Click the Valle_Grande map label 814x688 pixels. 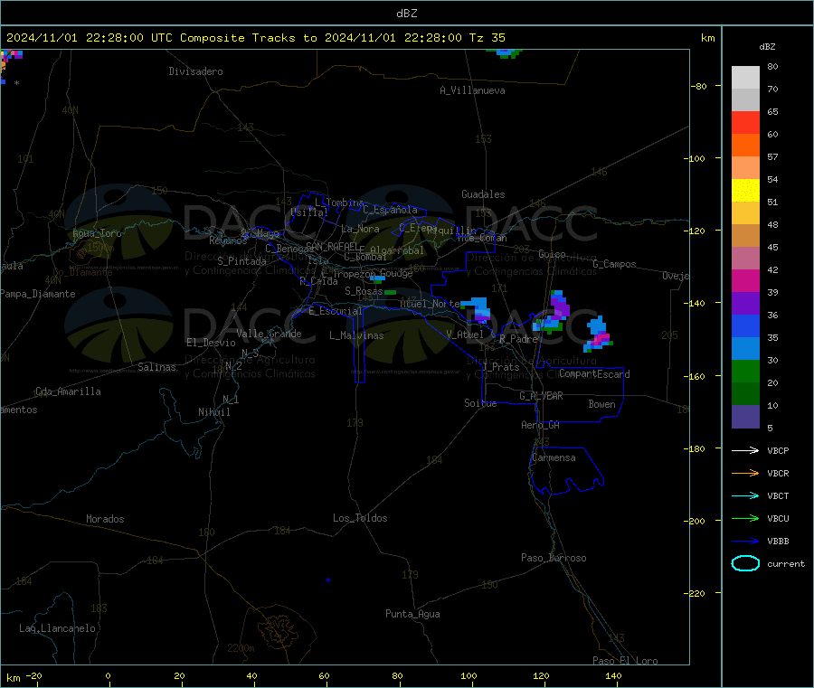click(269, 334)
